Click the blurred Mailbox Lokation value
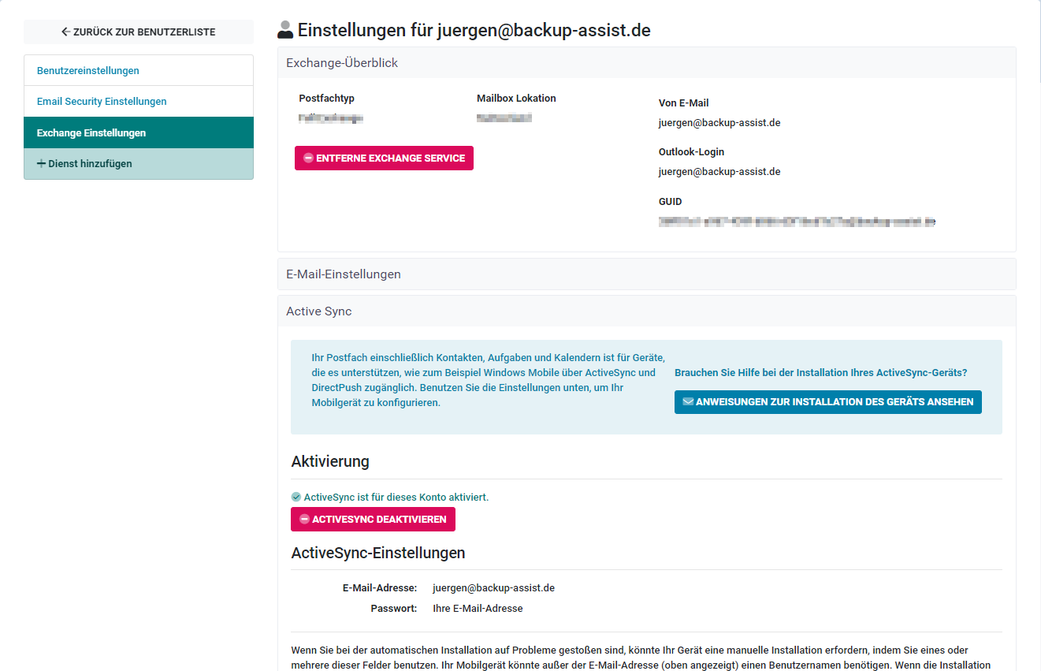 pos(504,118)
